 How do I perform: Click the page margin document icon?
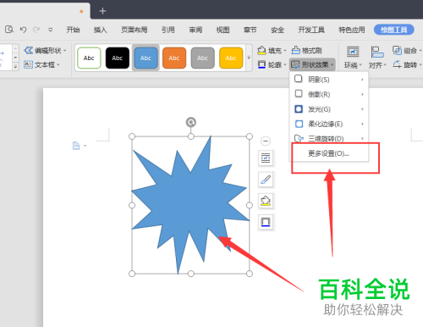point(76,146)
